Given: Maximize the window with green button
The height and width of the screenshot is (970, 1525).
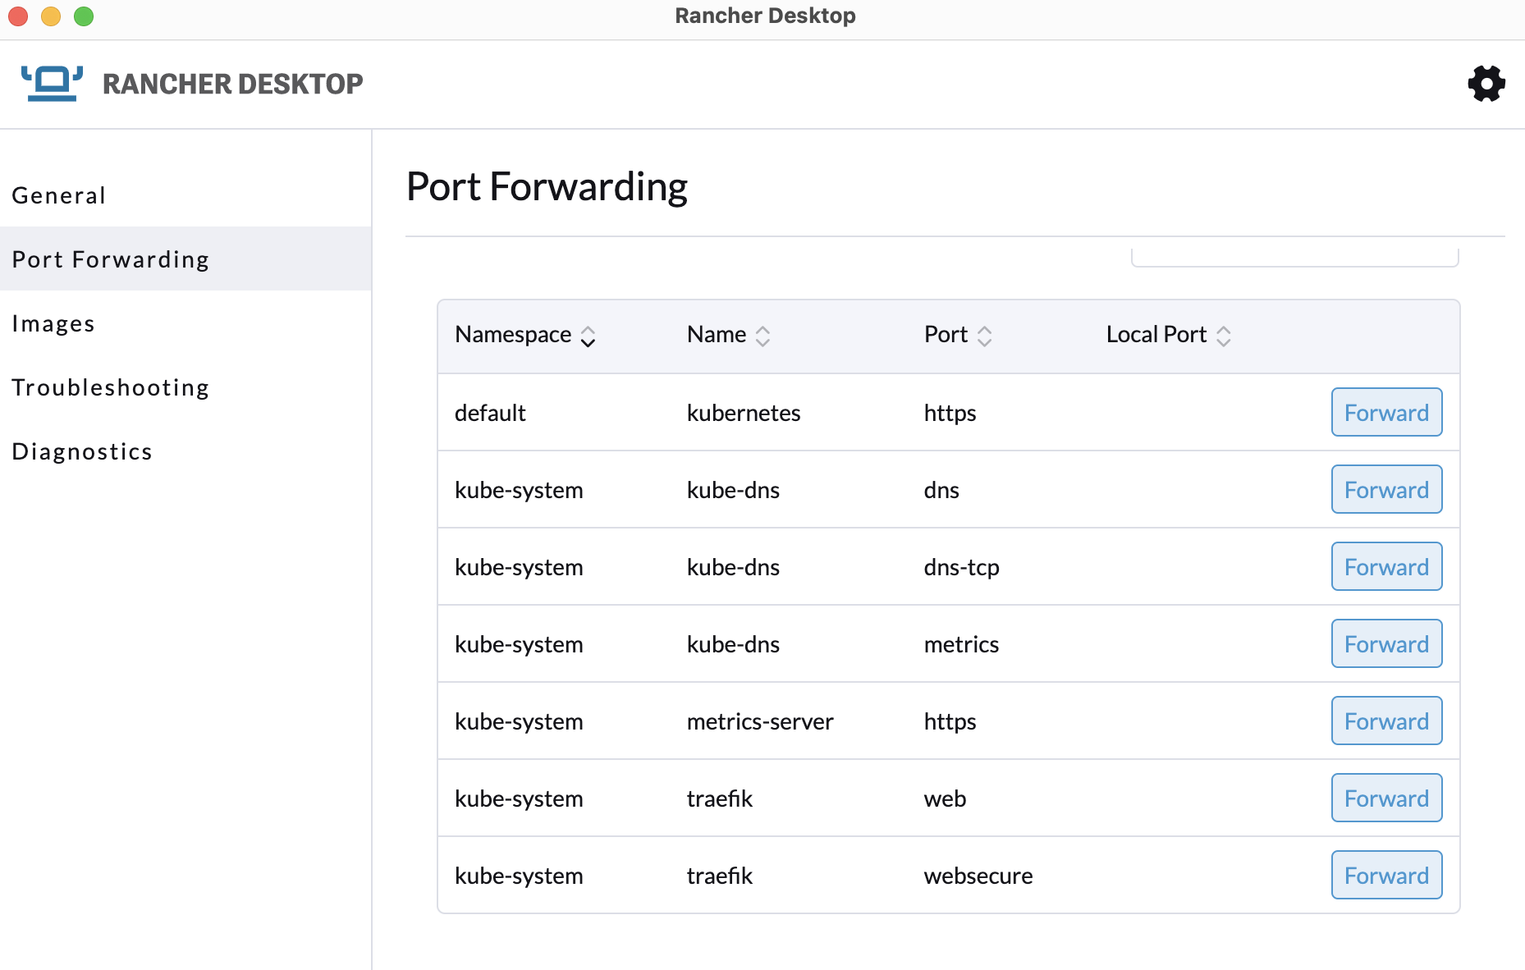Looking at the screenshot, I should click(84, 16).
